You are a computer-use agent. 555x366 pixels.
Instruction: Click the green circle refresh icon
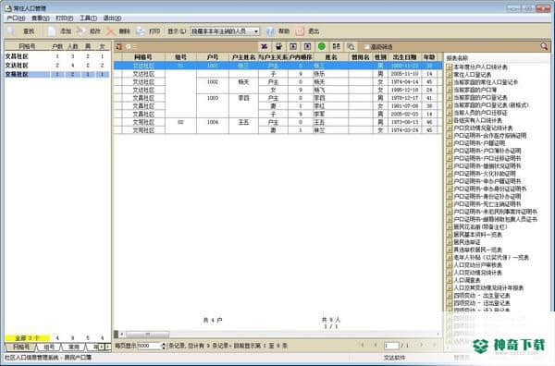(x=321, y=46)
